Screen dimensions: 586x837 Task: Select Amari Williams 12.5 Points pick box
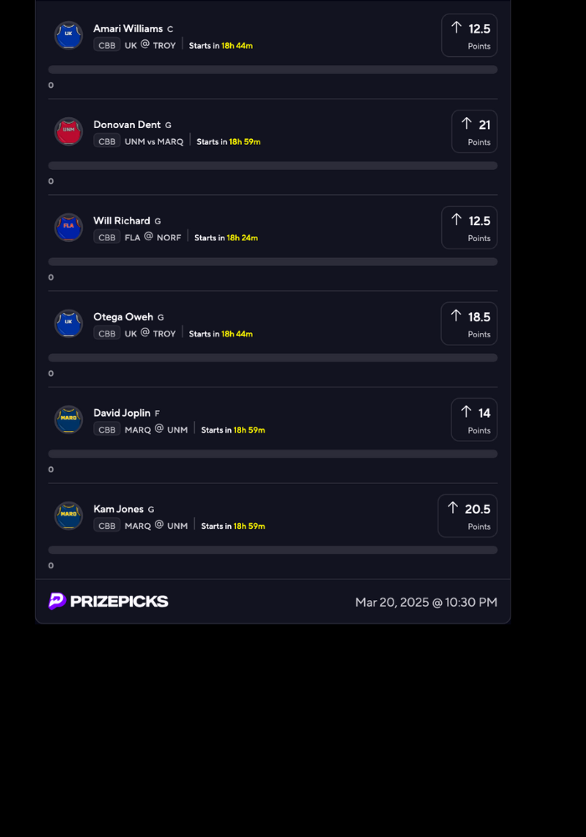[470, 35]
